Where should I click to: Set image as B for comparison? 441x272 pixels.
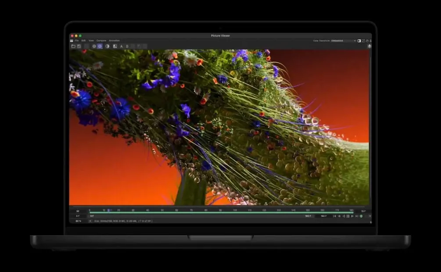(127, 46)
